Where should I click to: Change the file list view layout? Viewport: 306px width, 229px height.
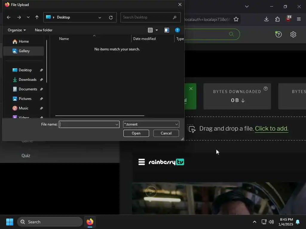pos(150,30)
